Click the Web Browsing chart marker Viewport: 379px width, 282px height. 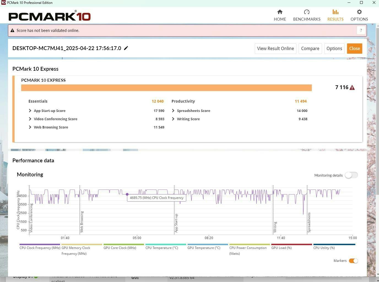pyautogui.click(x=82, y=222)
